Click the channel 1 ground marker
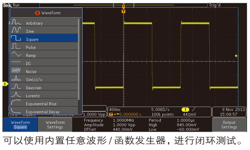This screenshot has width=250, height=150. pos(5,84)
